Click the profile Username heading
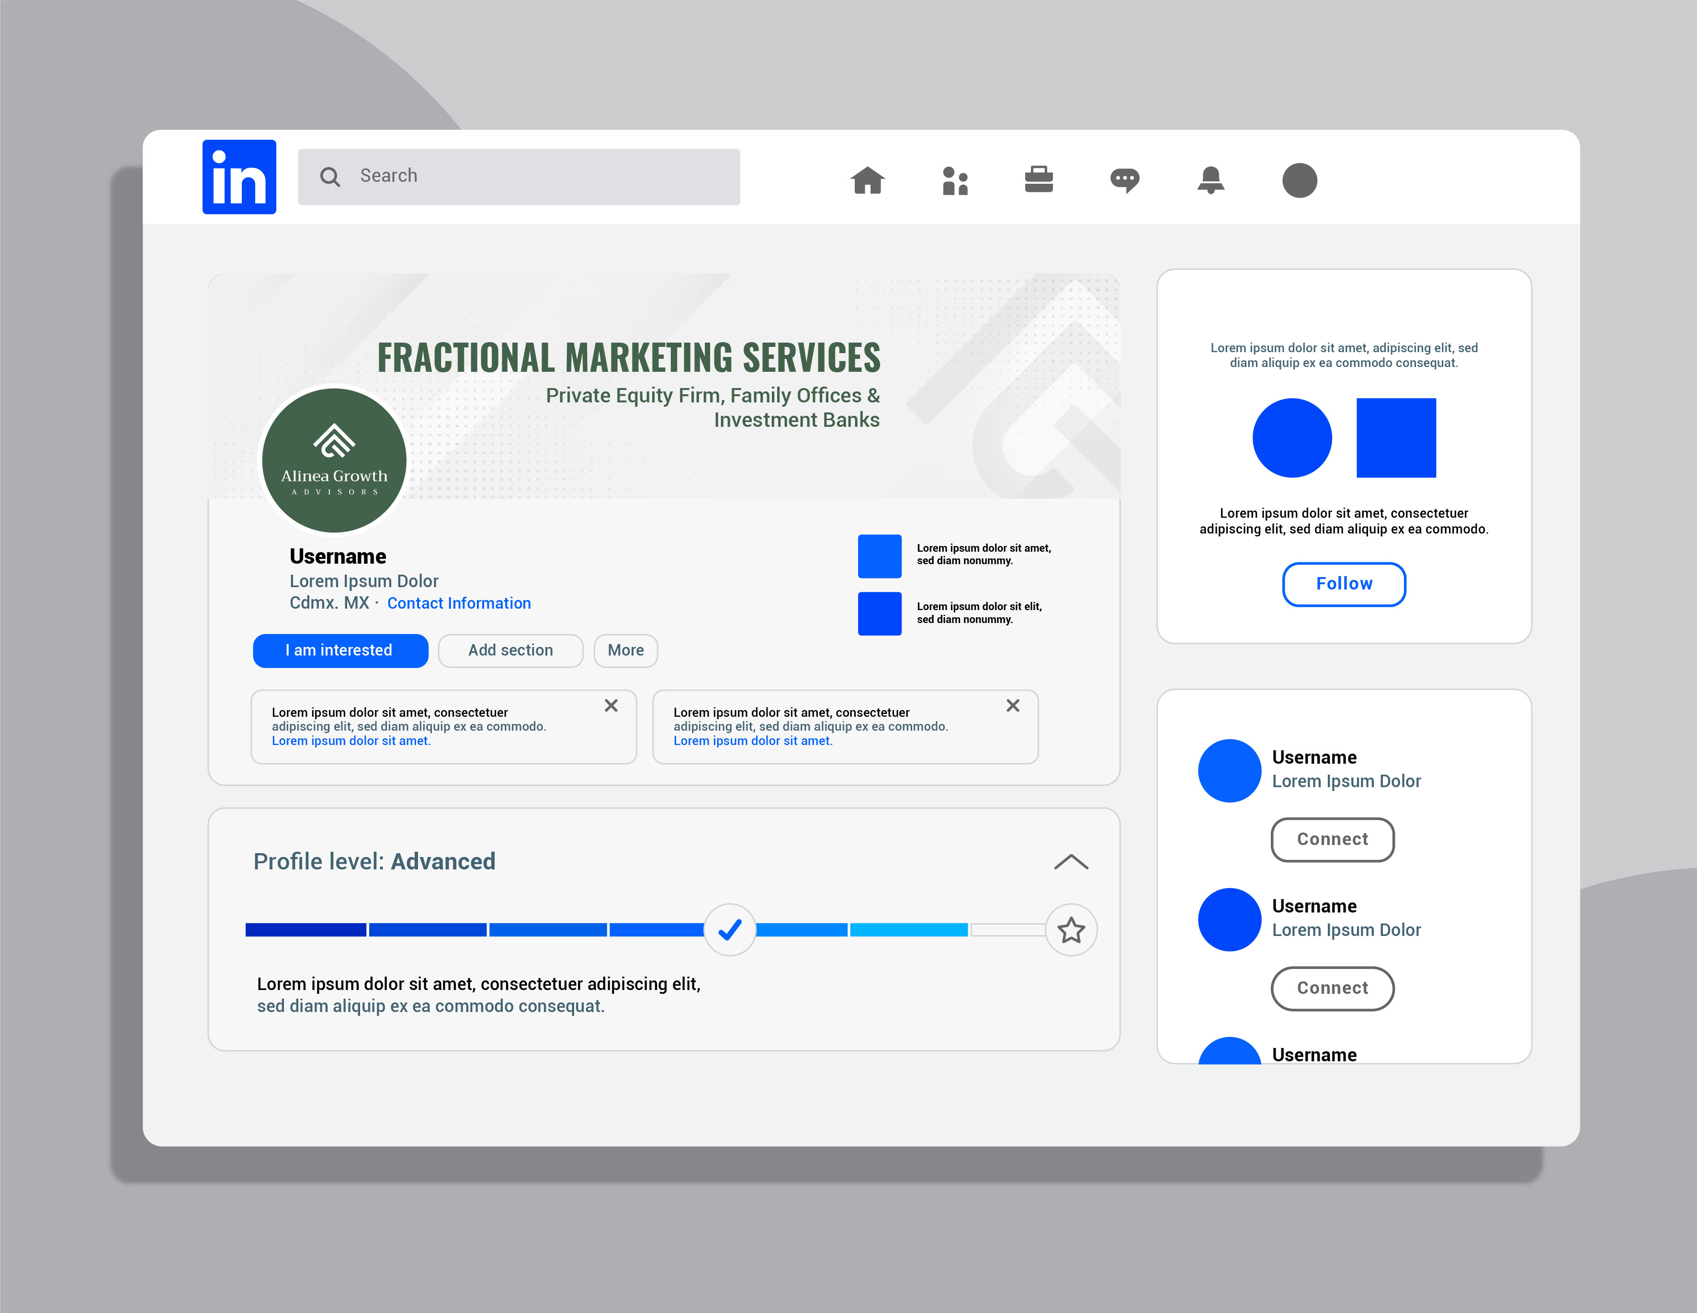 pyautogui.click(x=338, y=556)
